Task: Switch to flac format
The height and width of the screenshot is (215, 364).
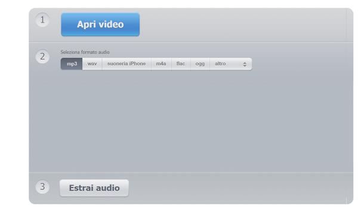Action: [x=181, y=64]
